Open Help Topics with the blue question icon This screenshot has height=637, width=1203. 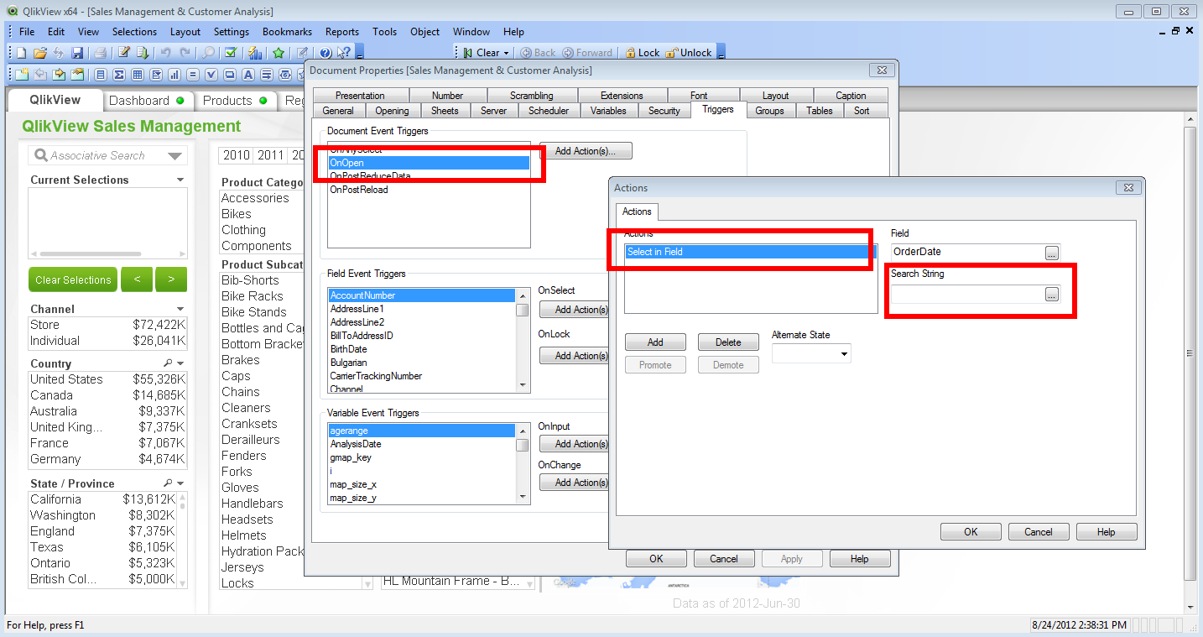(325, 53)
